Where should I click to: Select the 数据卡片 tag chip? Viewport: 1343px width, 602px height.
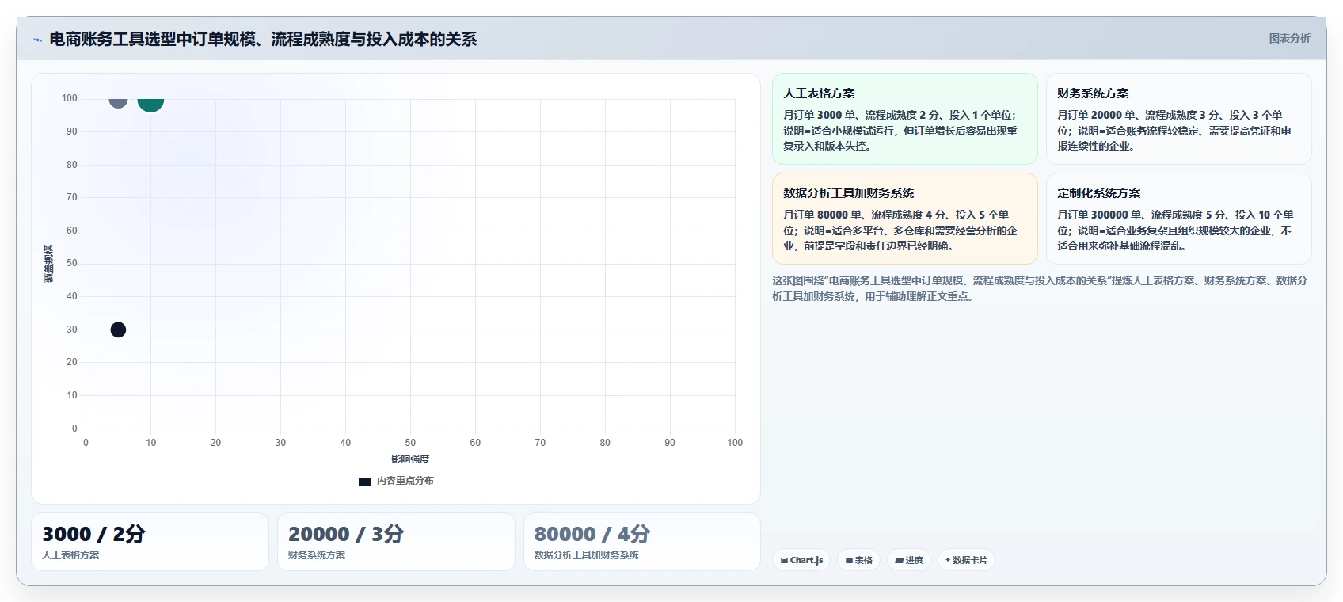[966, 560]
